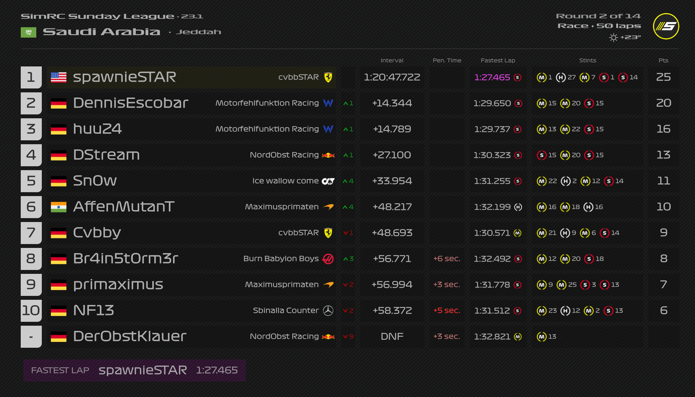Click the Saudi Arabia flag beside the track name
The height and width of the screenshot is (397, 695).
point(28,32)
